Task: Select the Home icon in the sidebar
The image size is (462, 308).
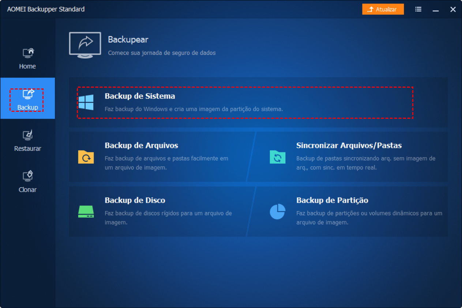Action: point(27,53)
